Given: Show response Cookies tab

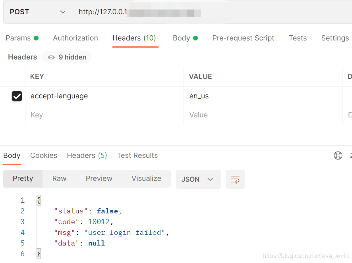Looking at the screenshot, I should (x=44, y=155).
